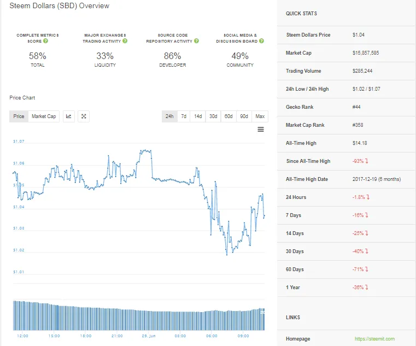Click help icon beside Major Exchanges Trading Activity
Screen dimensions: 416x346
tap(125, 41)
